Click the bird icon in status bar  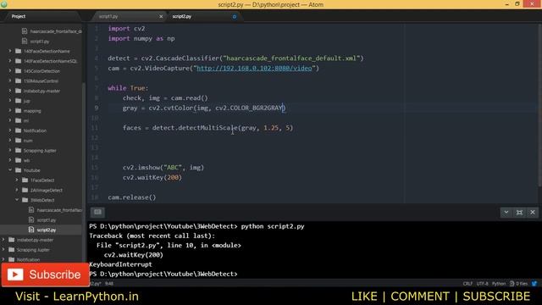pyautogui.click(x=534, y=284)
